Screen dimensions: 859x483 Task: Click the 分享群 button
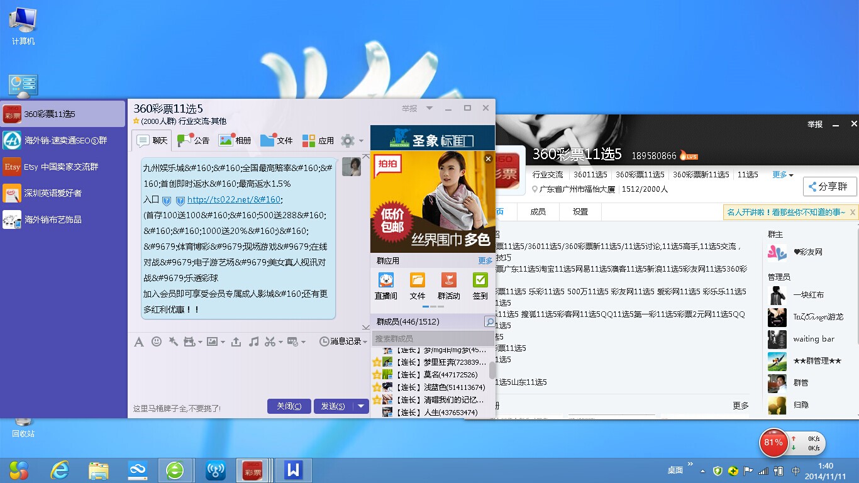(x=829, y=187)
